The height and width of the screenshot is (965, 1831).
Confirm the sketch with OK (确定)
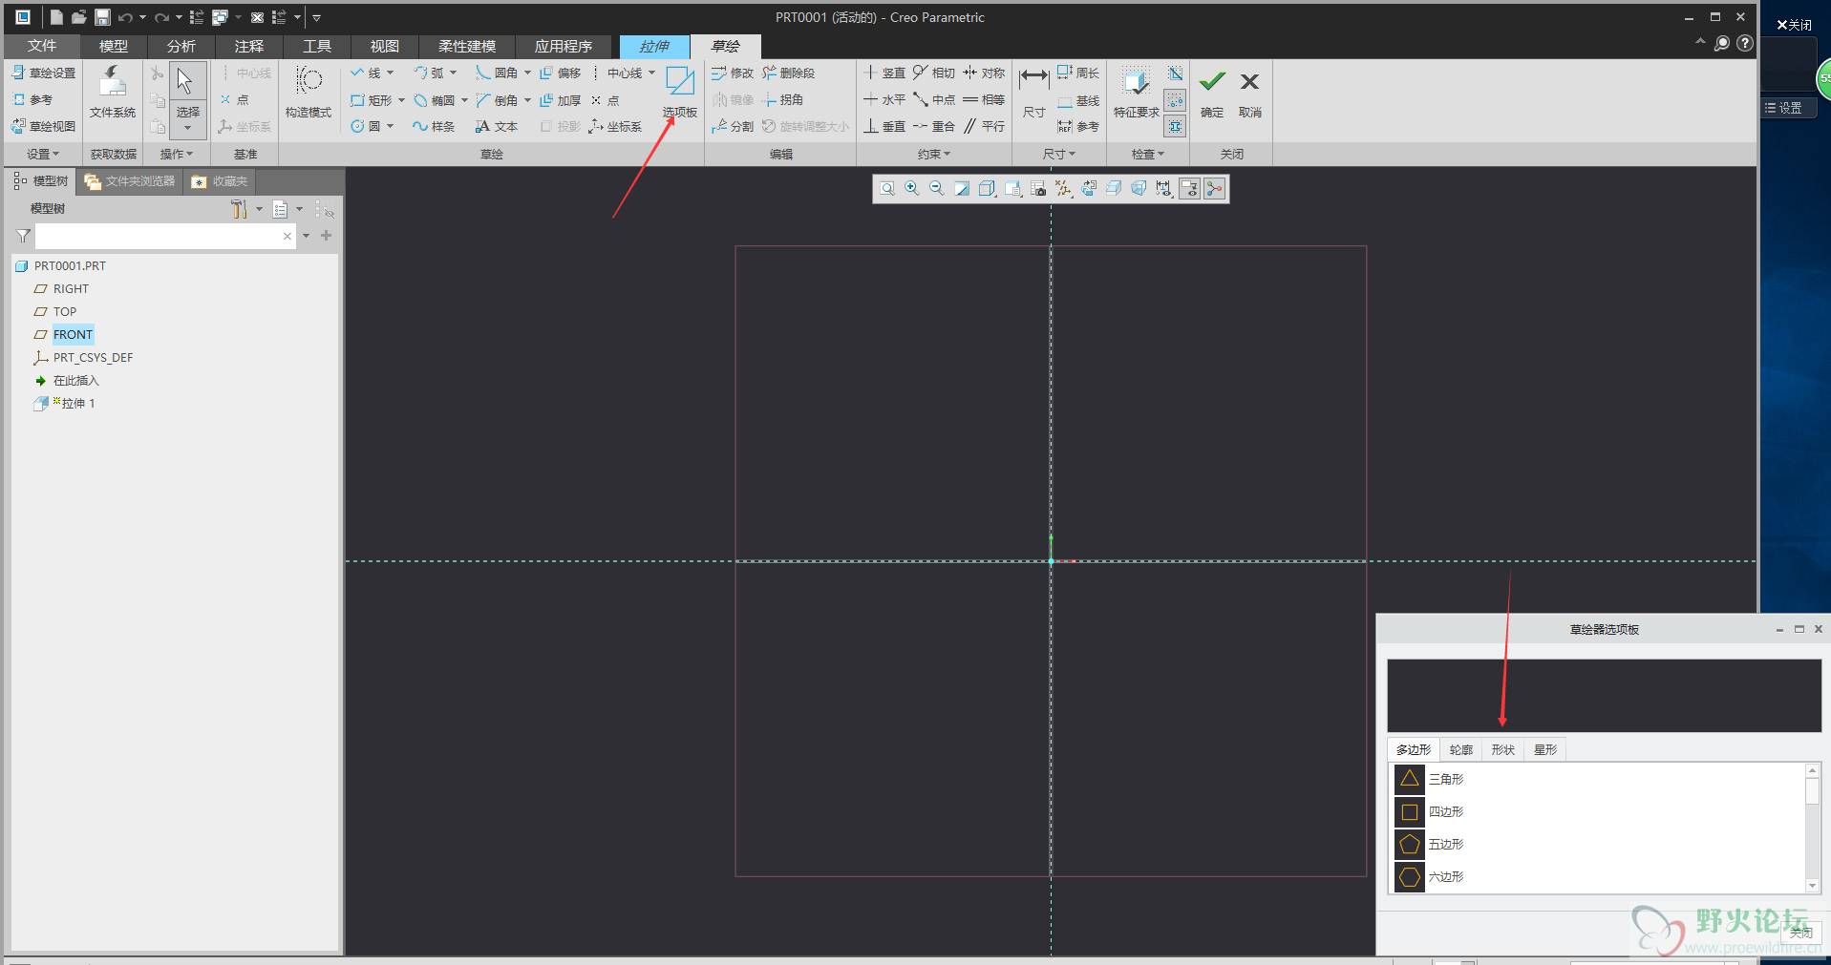[1212, 91]
